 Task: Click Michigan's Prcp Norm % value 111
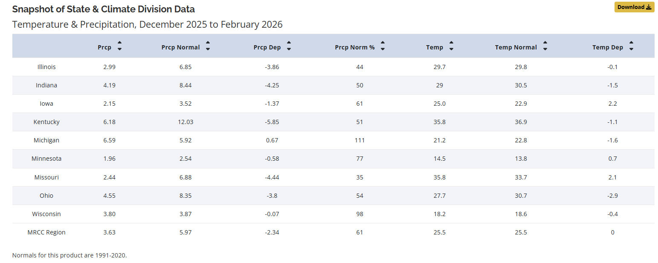[359, 140]
